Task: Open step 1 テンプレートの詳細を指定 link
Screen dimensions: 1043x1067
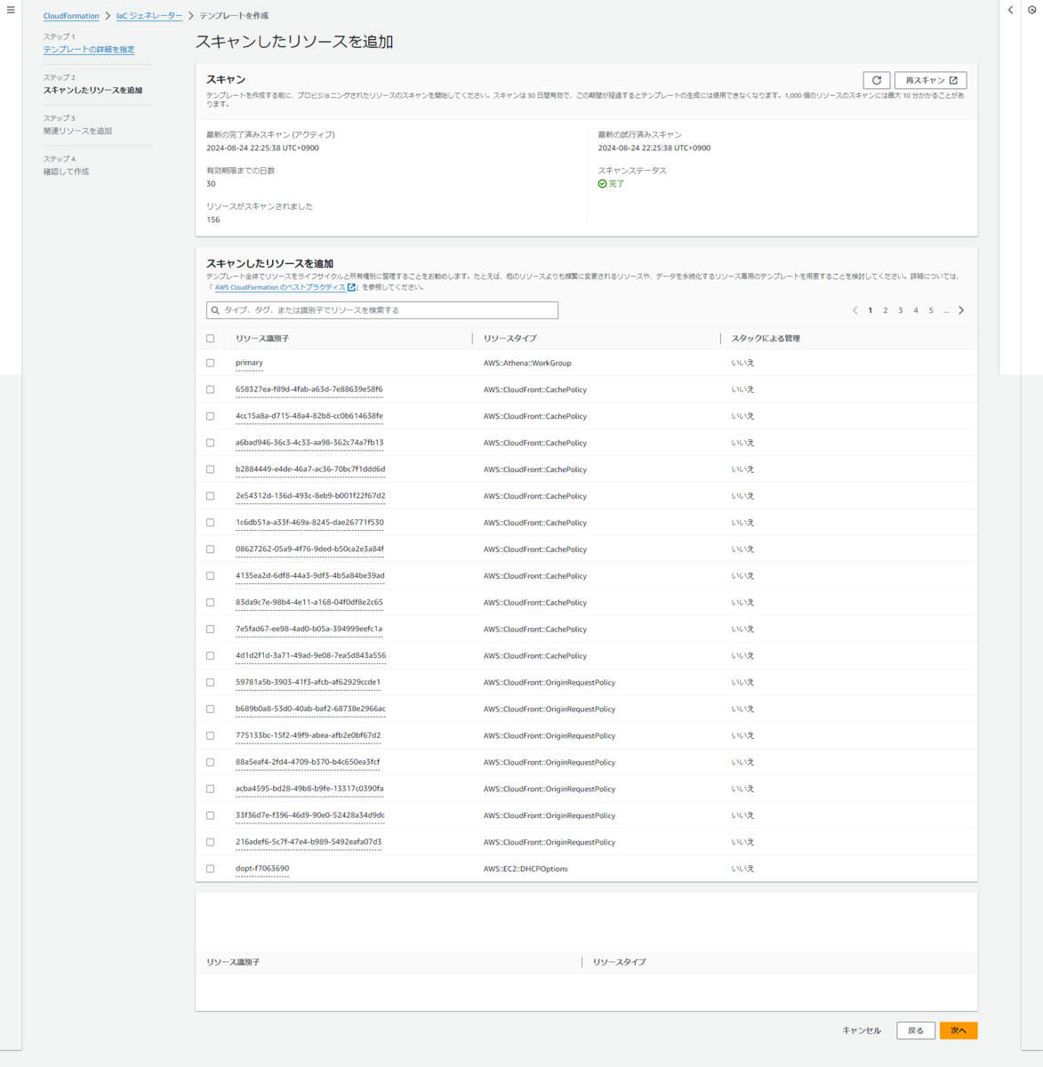Action: 89,50
